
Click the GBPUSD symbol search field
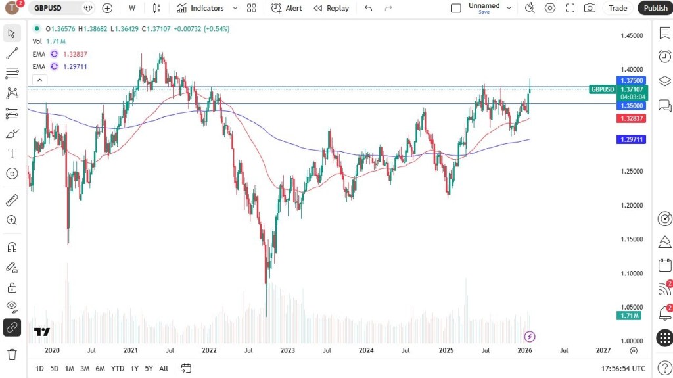[56, 8]
